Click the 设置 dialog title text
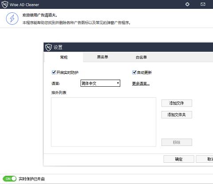213x184 pixels. click(x=58, y=47)
